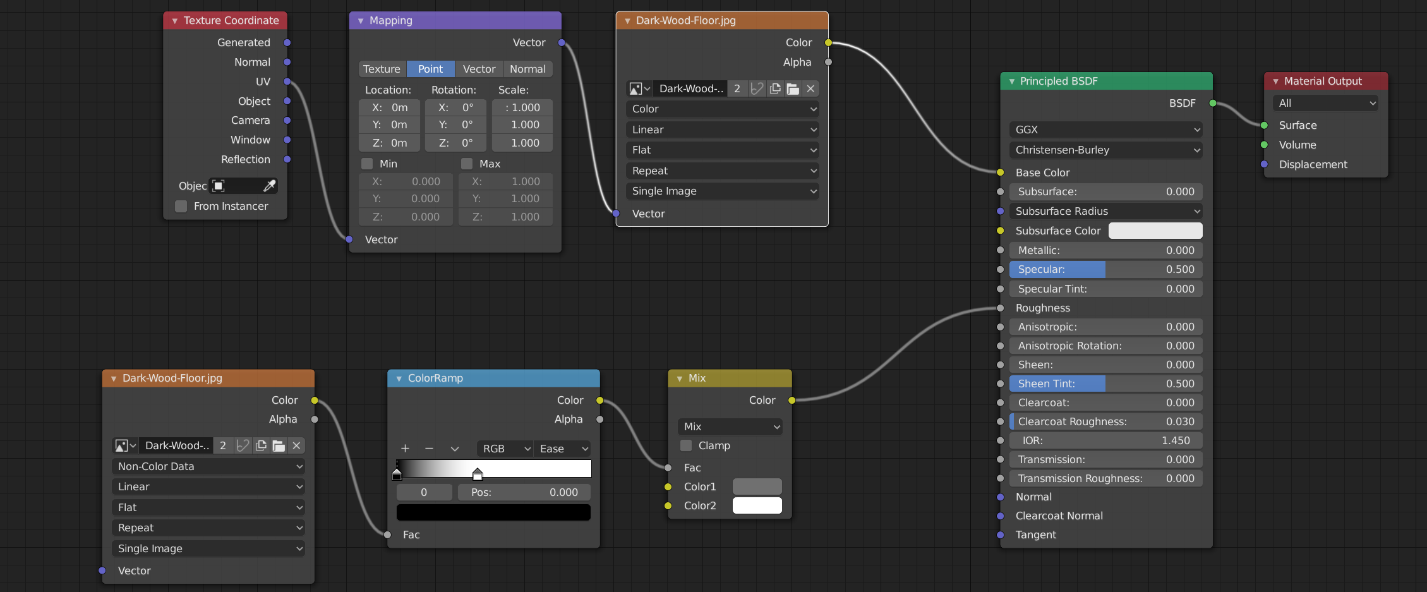The image size is (1427, 592).
Task: Duplicate image datablock in the lower Dark-Wood-Floor node
Action: pyautogui.click(x=261, y=446)
